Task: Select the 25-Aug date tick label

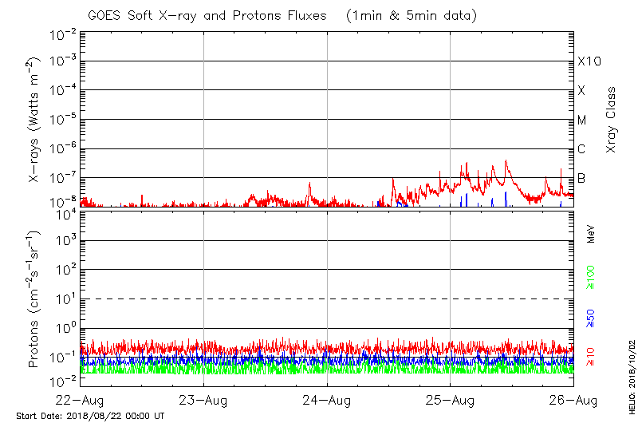Action: pyautogui.click(x=451, y=399)
